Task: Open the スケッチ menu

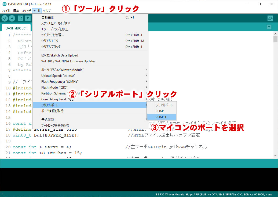Action: click(26, 11)
